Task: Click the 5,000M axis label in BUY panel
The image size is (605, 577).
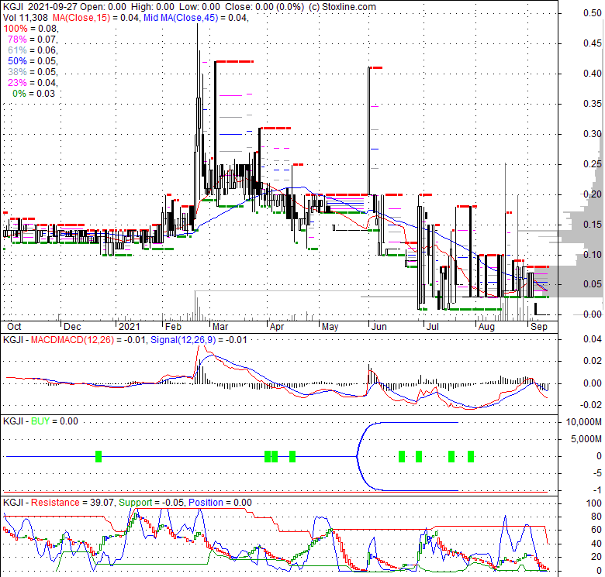Action: (x=586, y=439)
